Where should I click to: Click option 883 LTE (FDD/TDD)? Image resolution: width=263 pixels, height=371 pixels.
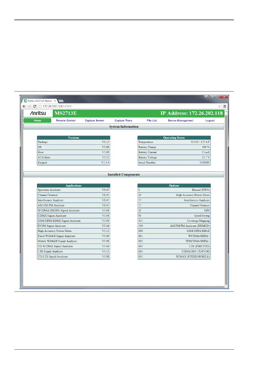coord(174,246)
